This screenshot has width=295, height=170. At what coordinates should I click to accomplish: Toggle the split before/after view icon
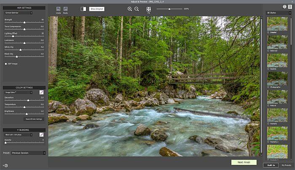point(83,9)
